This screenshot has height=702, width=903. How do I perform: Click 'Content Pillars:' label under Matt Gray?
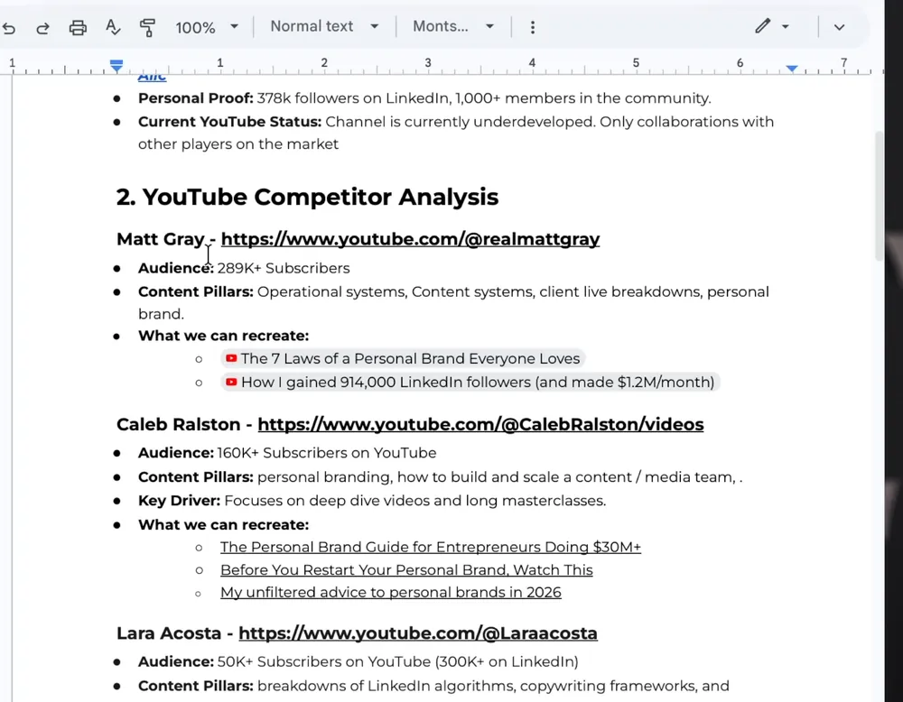(x=196, y=291)
